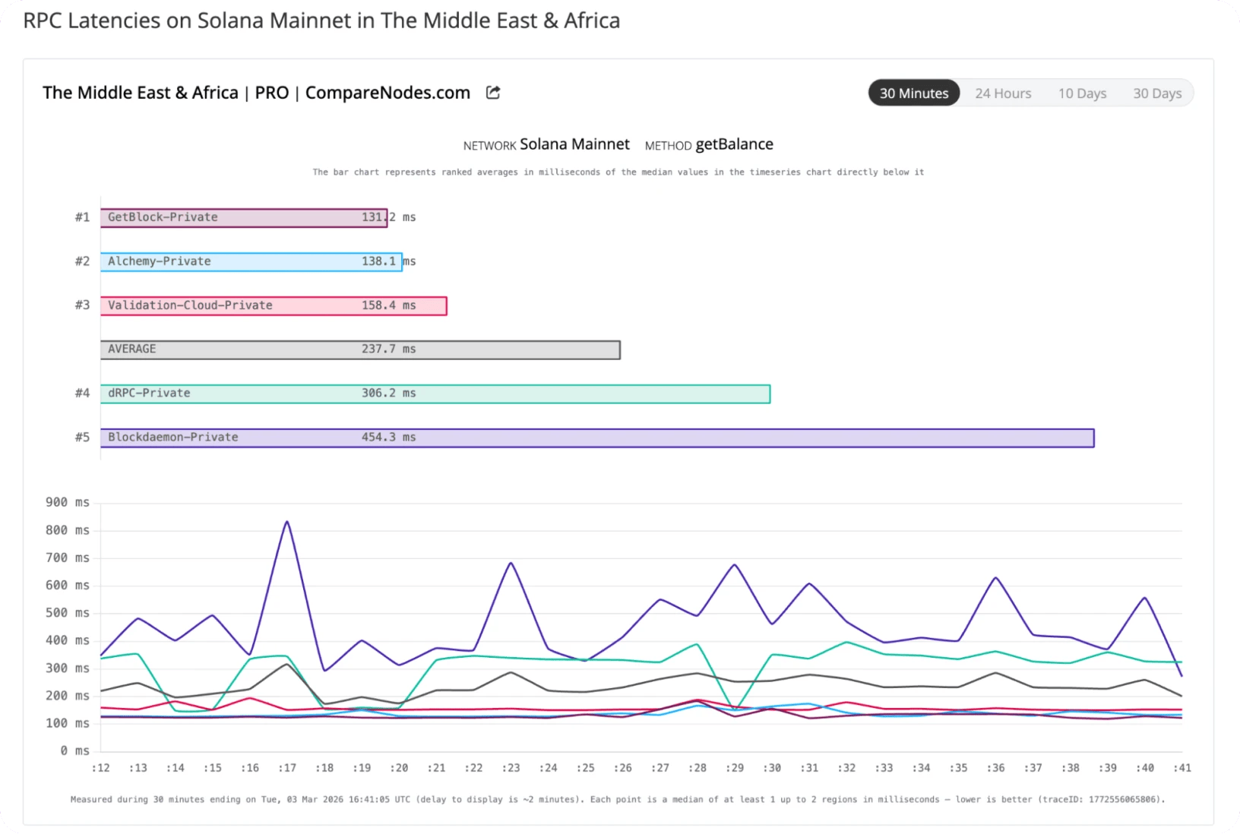Switch to the 24 Hours time range
This screenshot has width=1240, height=834.
click(x=1002, y=93)
